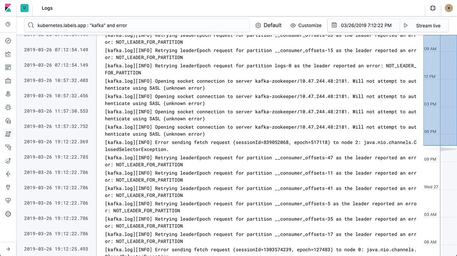Open Management gear icon in sidebar

[x=8, y=214]
